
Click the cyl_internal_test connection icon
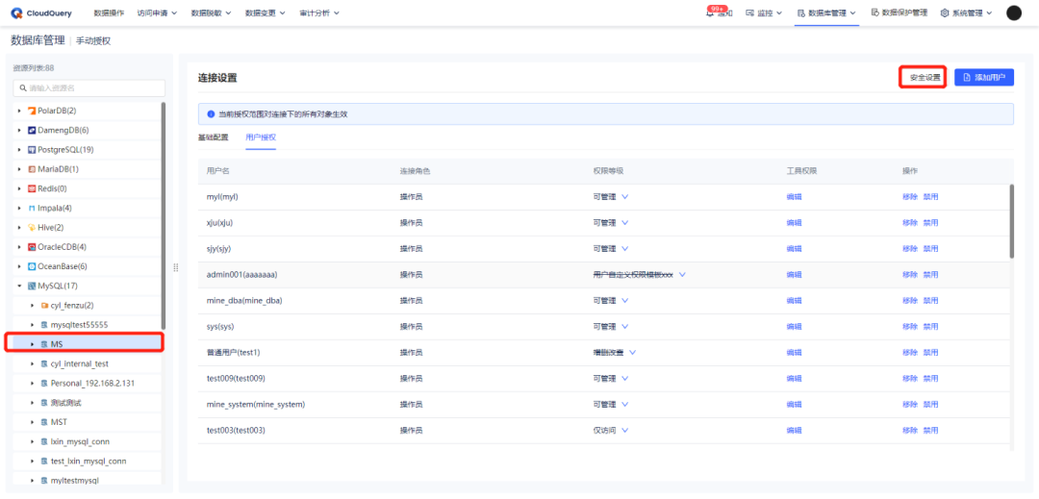pos(44,364)
